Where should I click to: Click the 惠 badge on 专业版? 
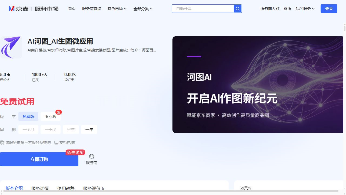59,112
